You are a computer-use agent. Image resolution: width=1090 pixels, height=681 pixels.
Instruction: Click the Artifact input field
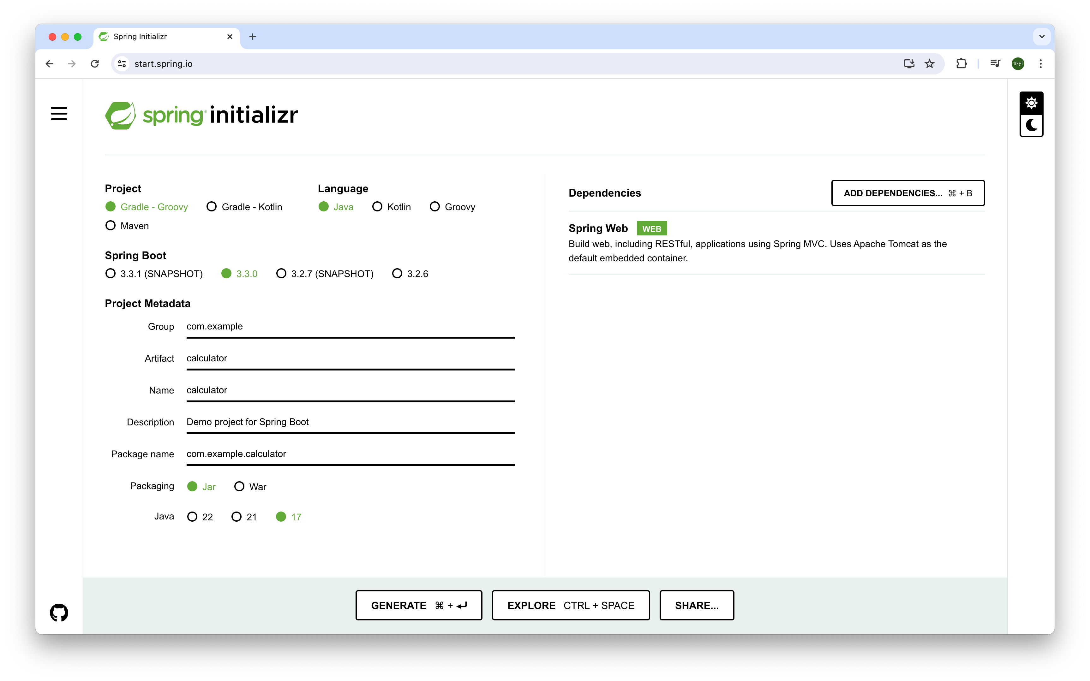coord(350,358)
